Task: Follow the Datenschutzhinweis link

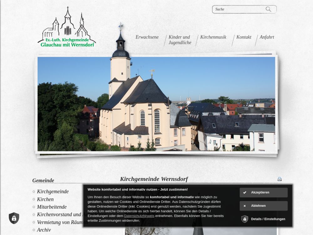Action: click(139, 216)
